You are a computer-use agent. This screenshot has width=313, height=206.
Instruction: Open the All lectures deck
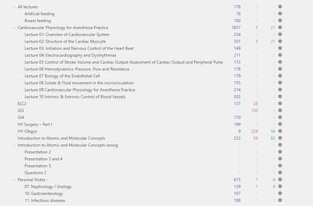28,7
